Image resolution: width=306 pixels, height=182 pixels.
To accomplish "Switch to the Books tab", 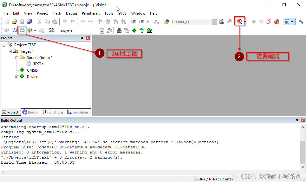I will coord(30,112).
